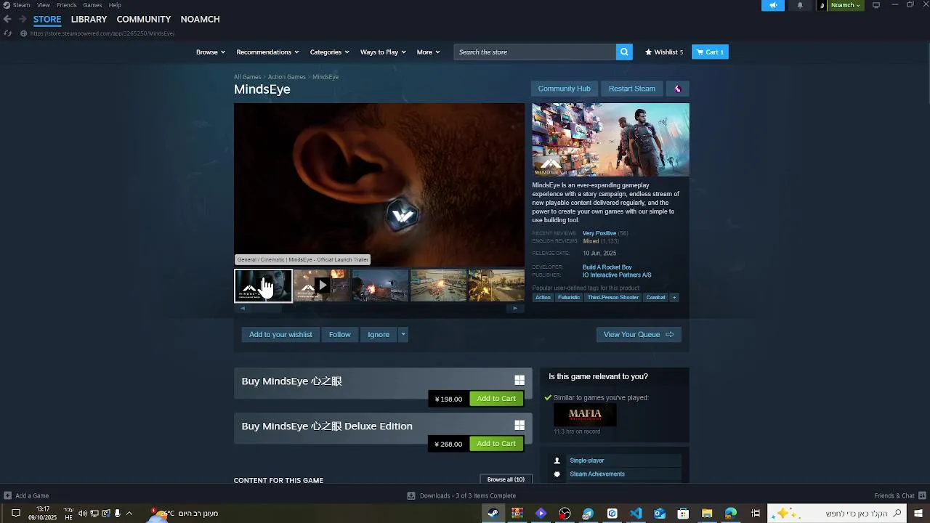Click the Follow button

click(339, 334)
